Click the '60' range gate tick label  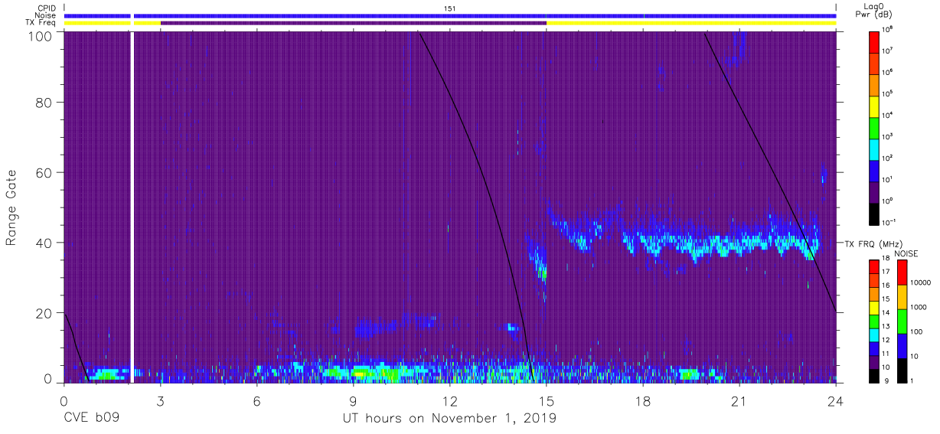pyautogui.click(x=43, y=172)
